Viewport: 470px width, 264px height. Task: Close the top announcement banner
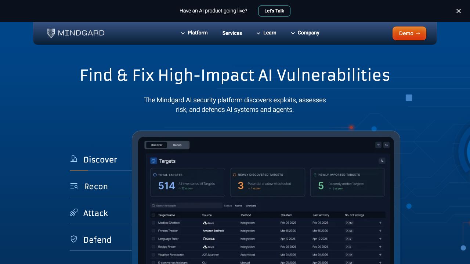point(459,11)
